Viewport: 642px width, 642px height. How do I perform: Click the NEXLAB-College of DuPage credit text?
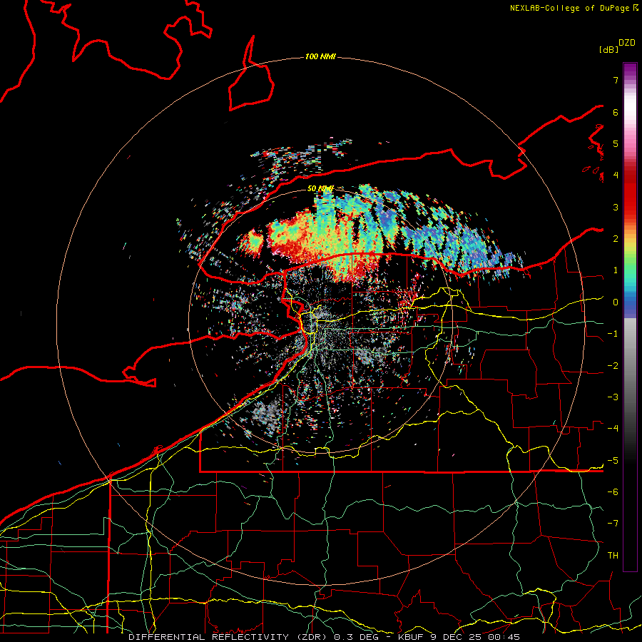tap(569, 8)
